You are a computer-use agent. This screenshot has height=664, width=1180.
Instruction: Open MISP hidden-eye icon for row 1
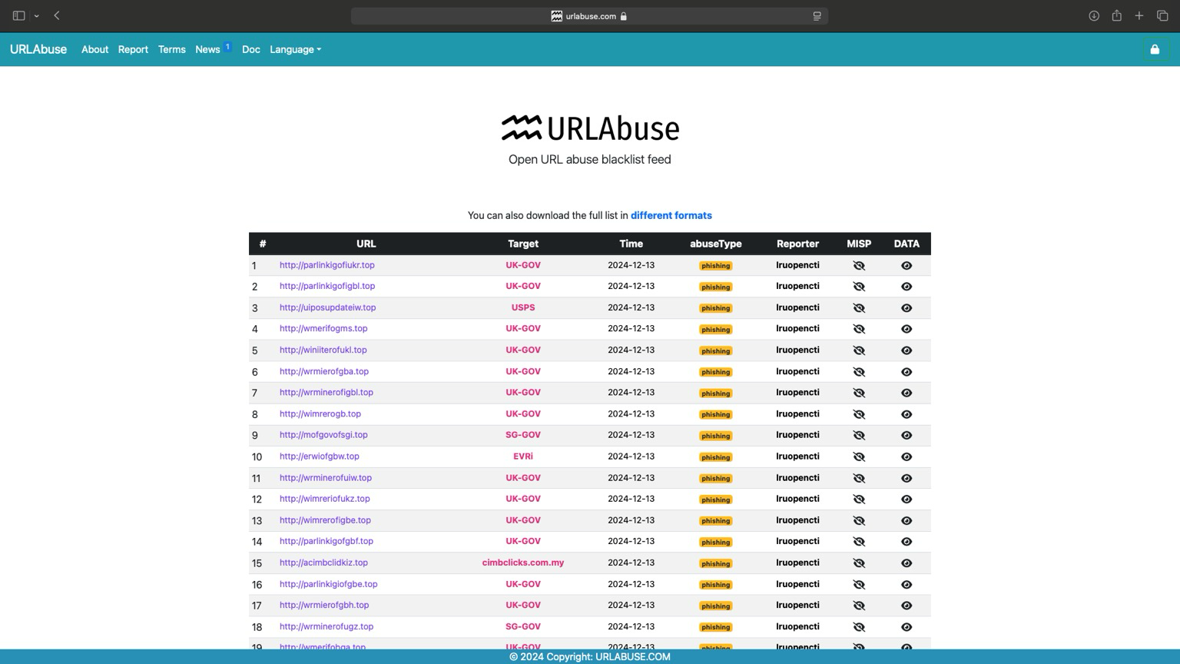pos(859,266)
